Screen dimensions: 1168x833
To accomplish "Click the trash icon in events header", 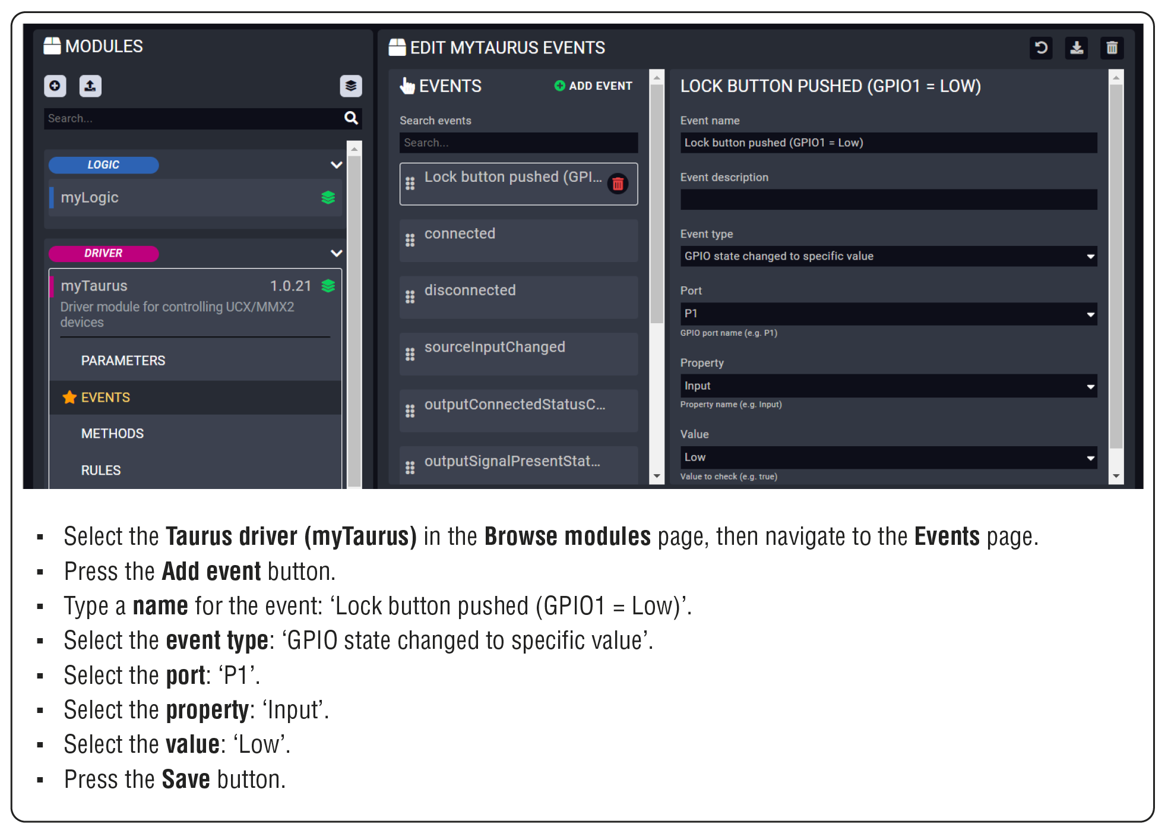I will pyautogui.click(x=1112, y=48).
